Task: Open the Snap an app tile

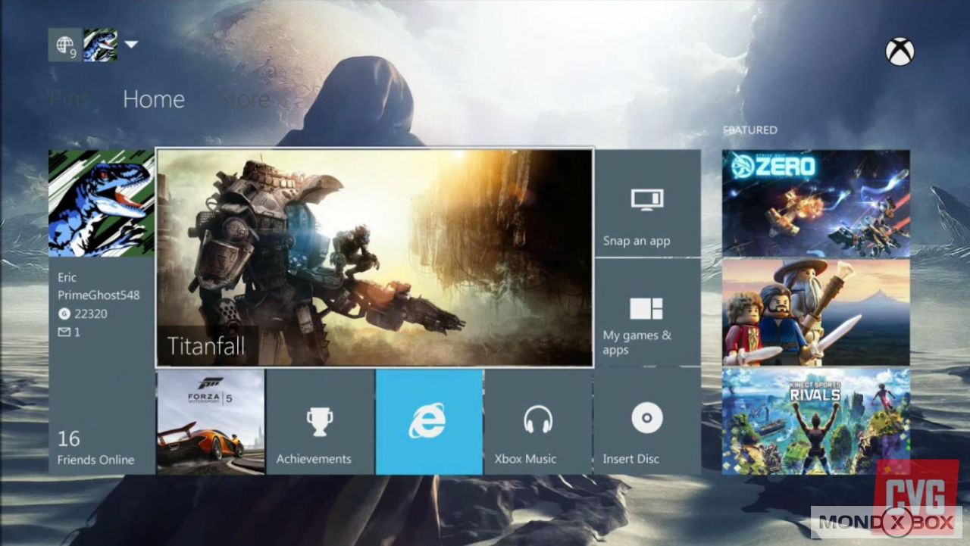Action: click(x=647, y=202)
